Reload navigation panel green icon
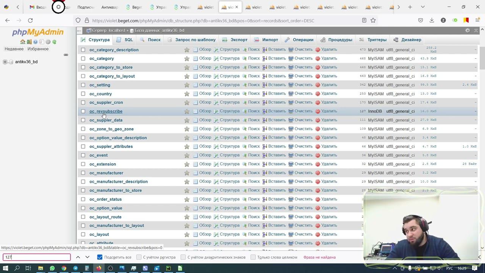The image size is (485, 273). click(54, 42)
